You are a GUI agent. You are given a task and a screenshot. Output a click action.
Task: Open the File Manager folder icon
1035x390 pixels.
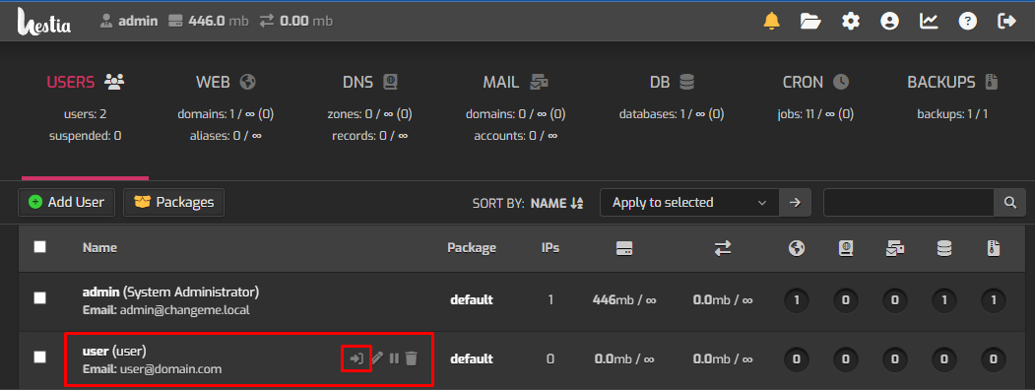pyautogui.click(x=810, y=21)
